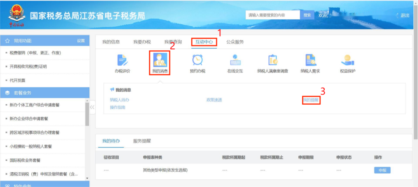
Task: Open the 办税评价 icon
Action: pyautogui.click(x=122, y=60)
